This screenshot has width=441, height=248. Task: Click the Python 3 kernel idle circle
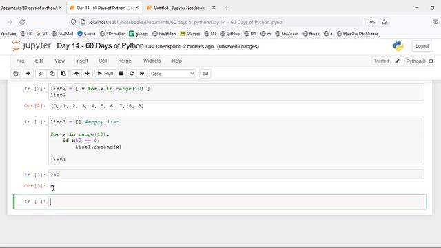(x=431, y=61)
